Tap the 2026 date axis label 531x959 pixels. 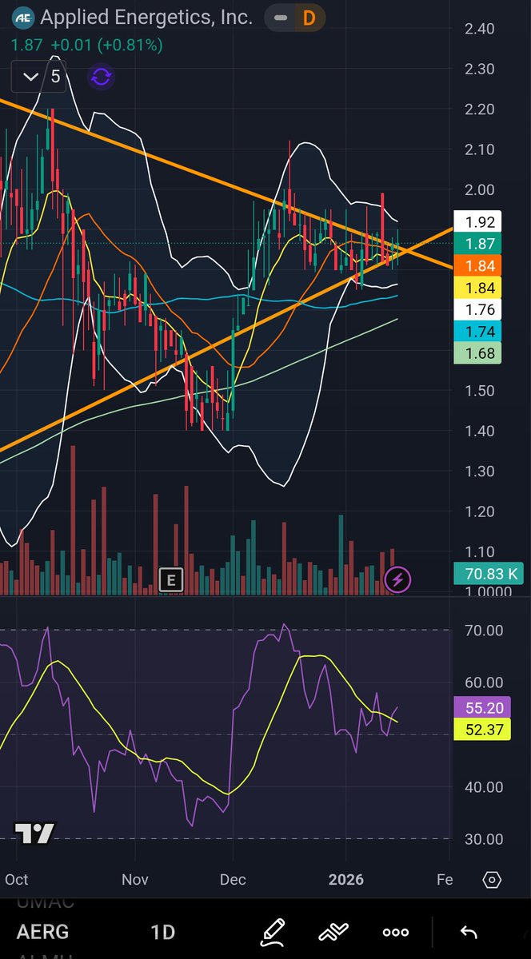[x=345, y=880]
